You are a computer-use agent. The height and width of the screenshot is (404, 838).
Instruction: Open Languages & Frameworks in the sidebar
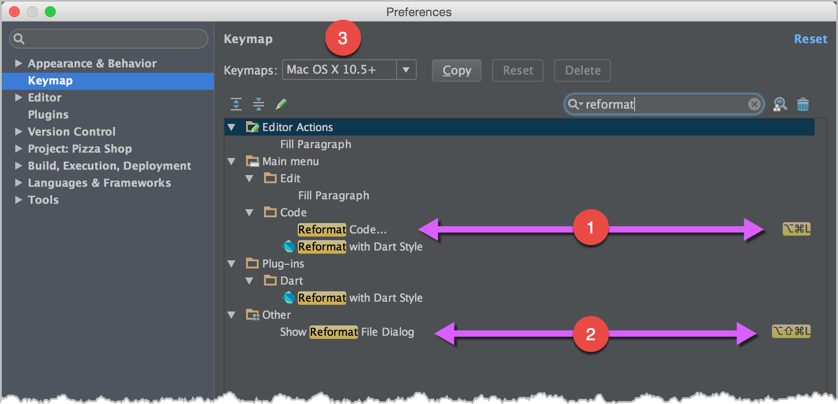(x=99, y=183)
